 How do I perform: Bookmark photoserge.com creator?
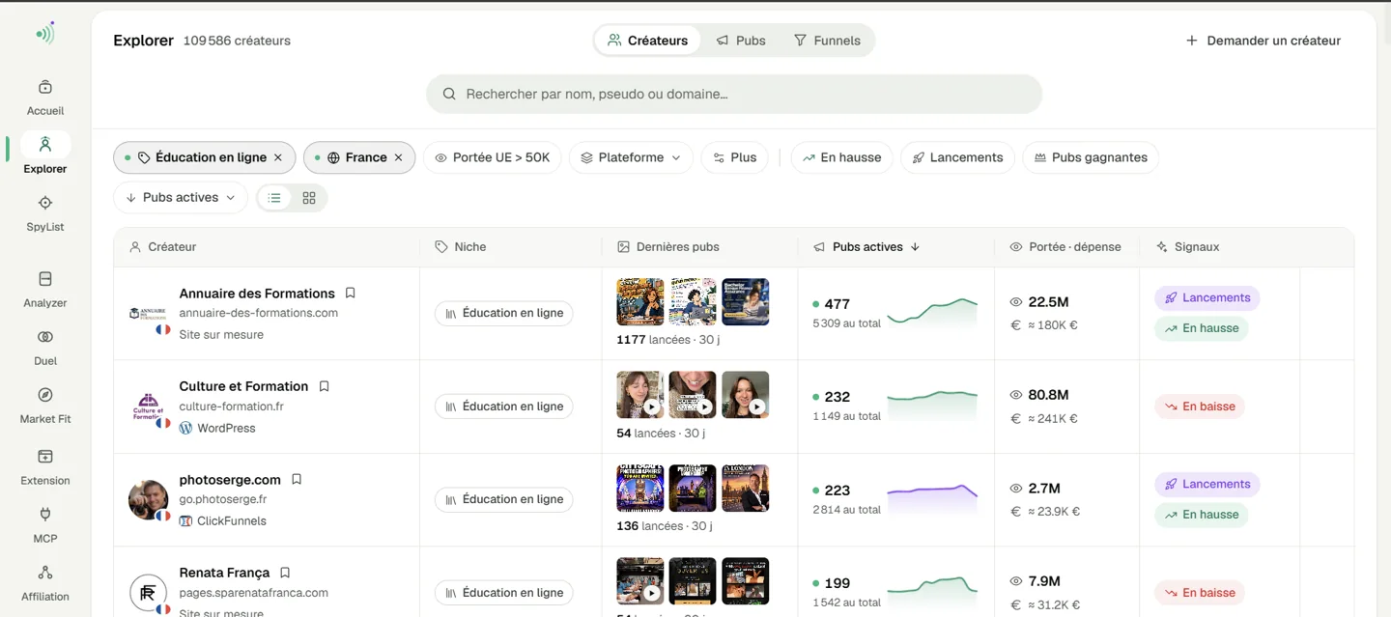[x=297, y=480]
